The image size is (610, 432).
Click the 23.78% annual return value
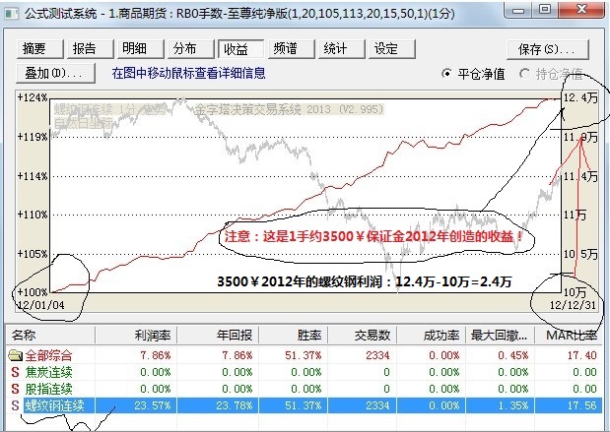235,405
